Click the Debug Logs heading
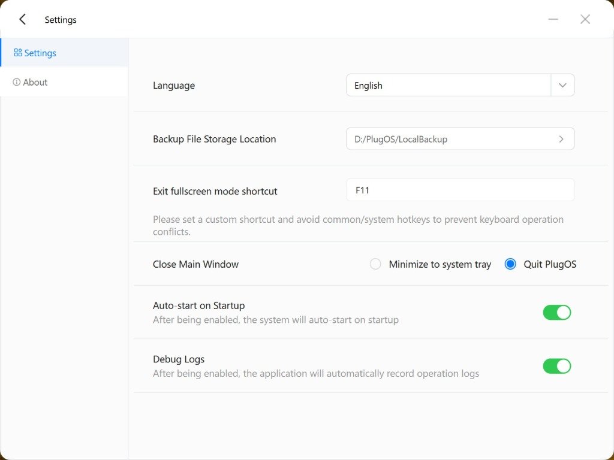The width and height of the screenshot is (614, 460). click(179, 359)
